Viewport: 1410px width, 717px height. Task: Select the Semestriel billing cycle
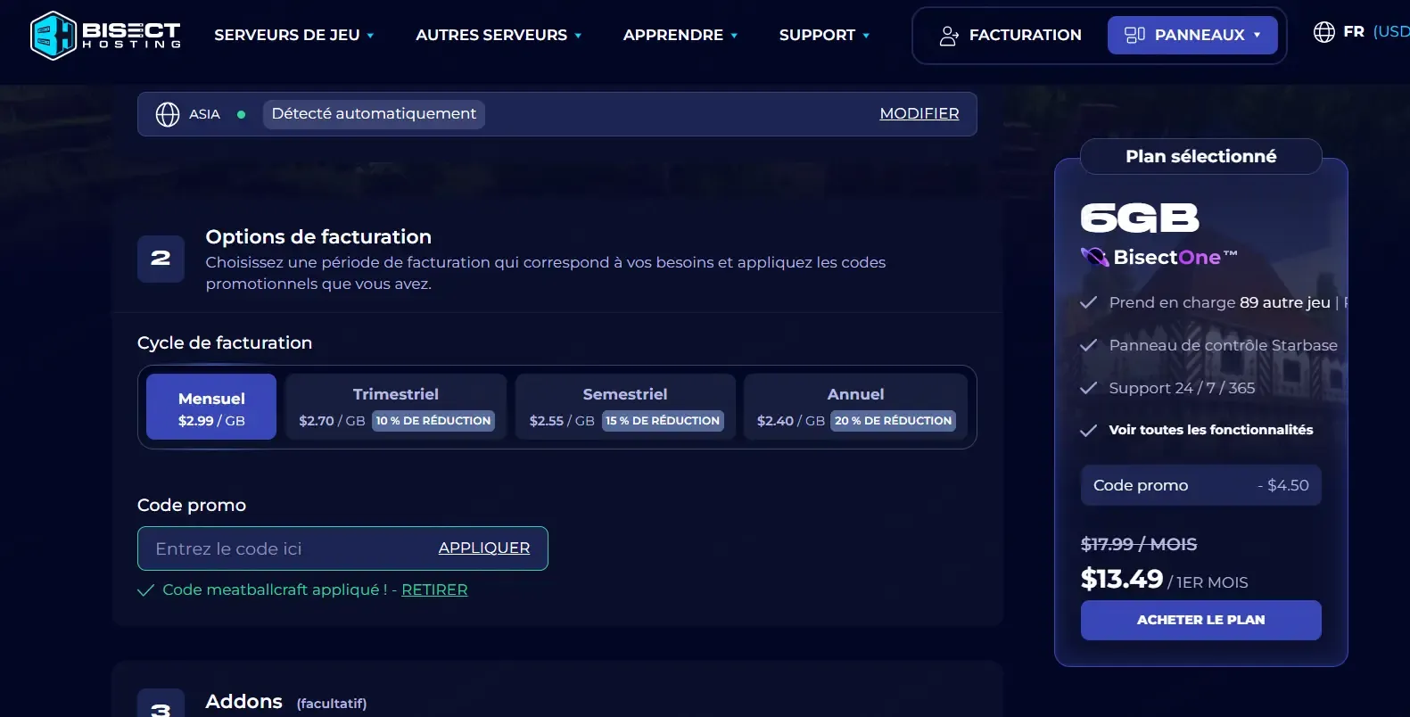pos(625,407)
